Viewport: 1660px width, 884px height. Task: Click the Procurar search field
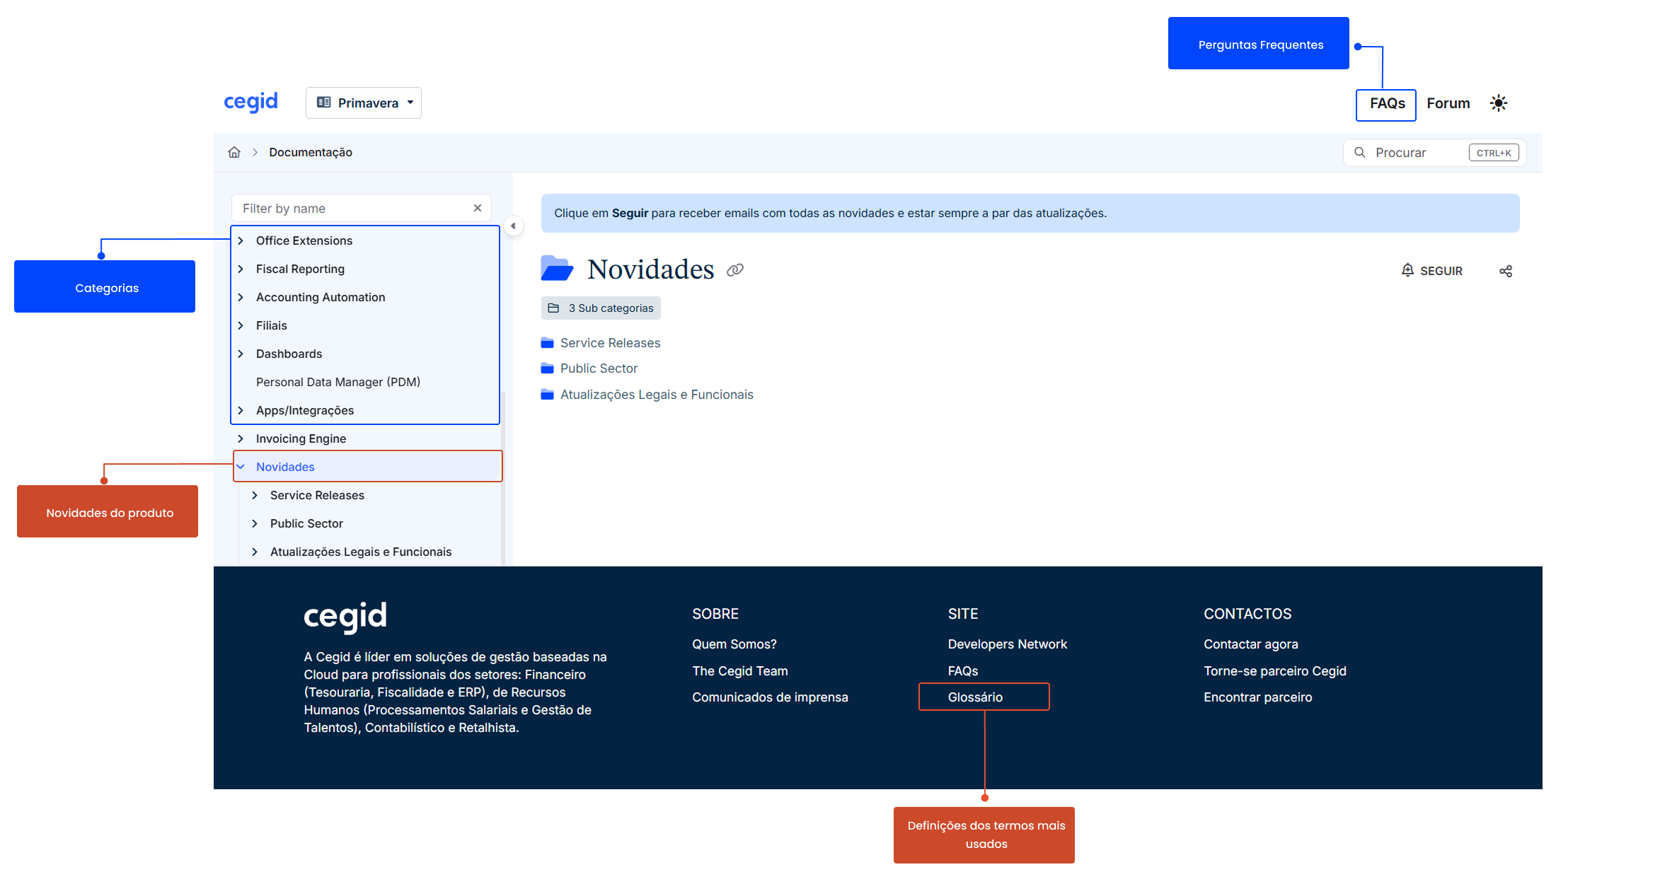coord(1434,153)
